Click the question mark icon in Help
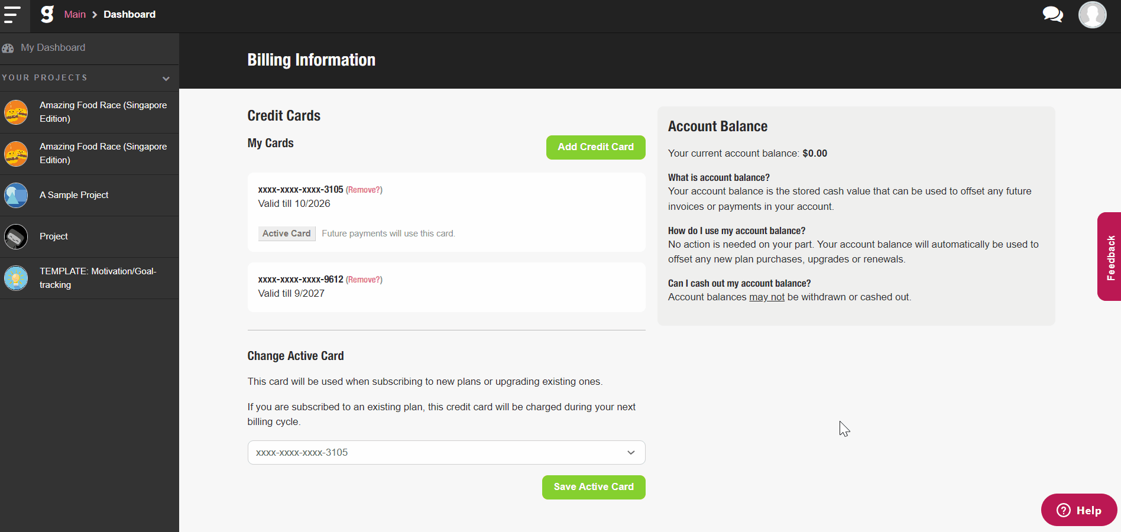The image size is (1121, 532). (x=1064, y=510)
